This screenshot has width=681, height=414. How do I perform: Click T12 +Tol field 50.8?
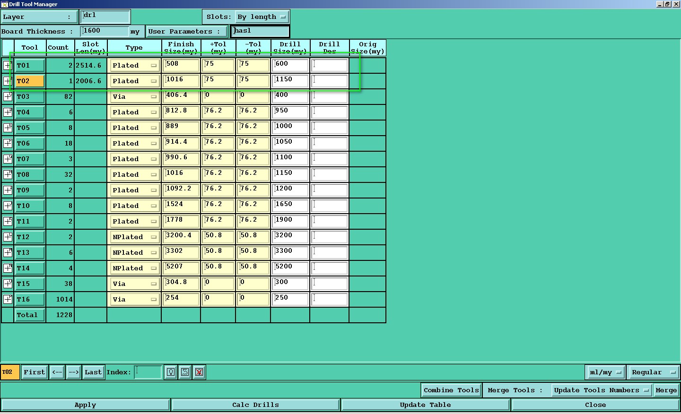pyautogui.click(x=218, y=237)
